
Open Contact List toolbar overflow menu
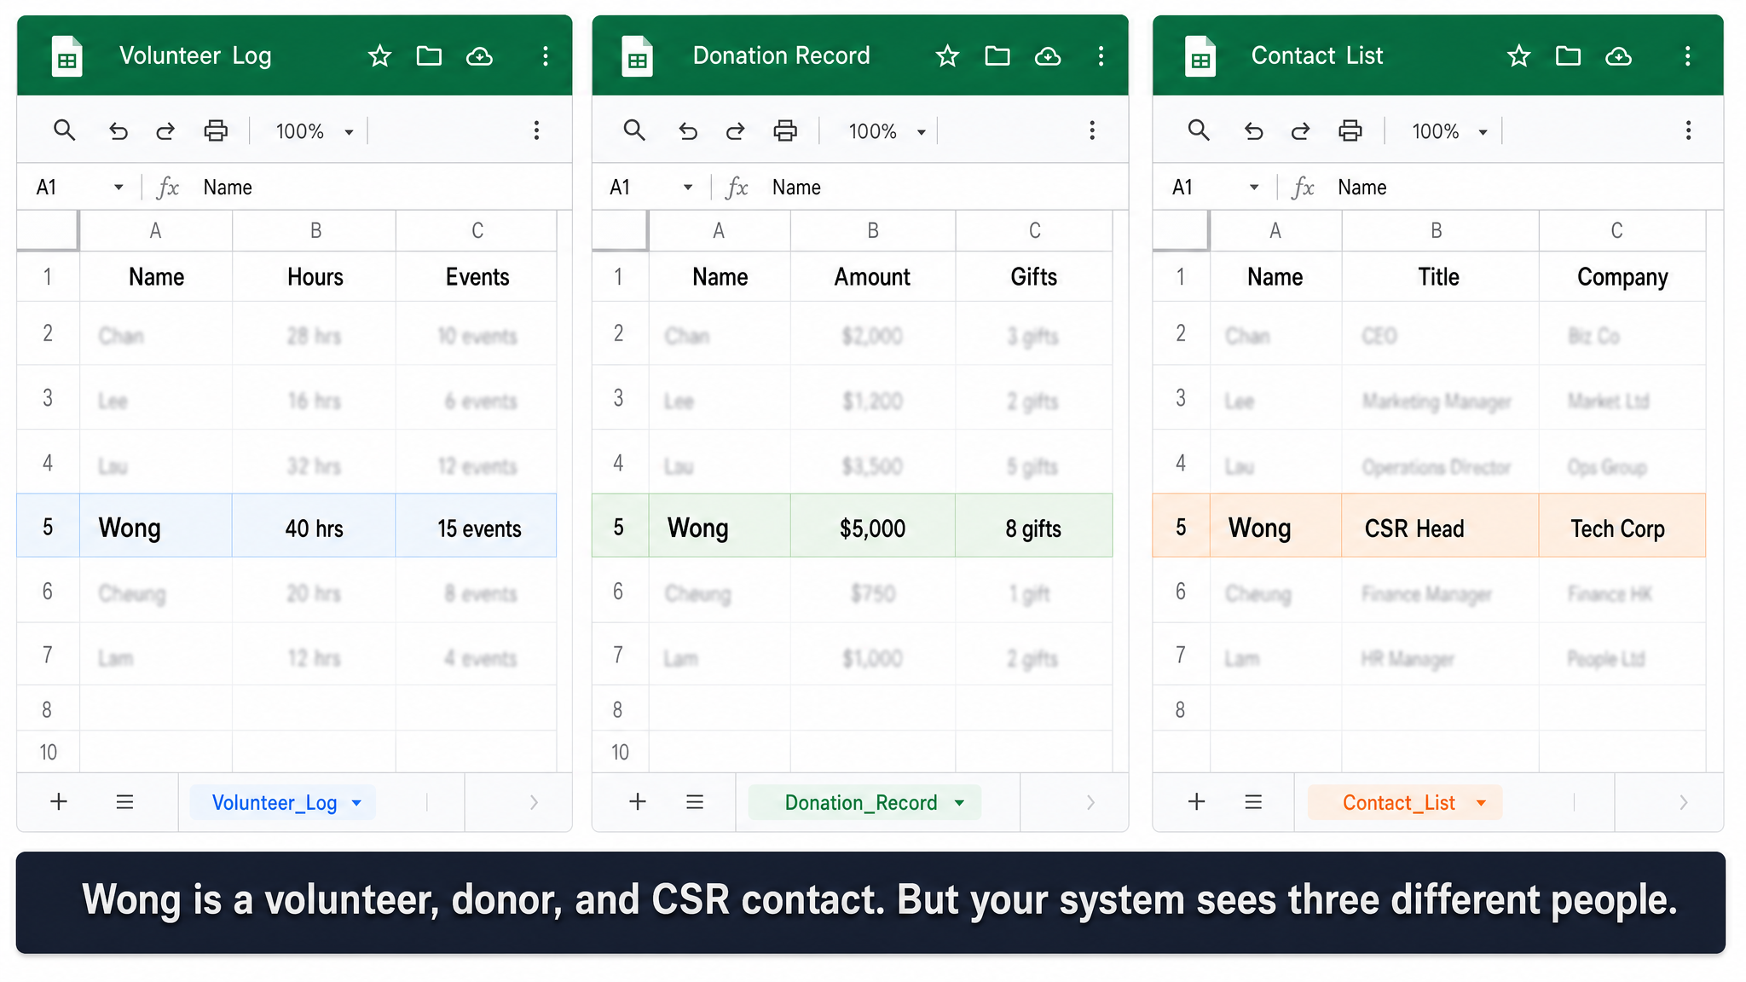pyautogui.click(x=1688, y=130)
